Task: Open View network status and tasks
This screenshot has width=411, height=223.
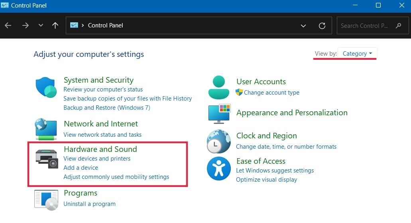Action: (x=102, y=135)
